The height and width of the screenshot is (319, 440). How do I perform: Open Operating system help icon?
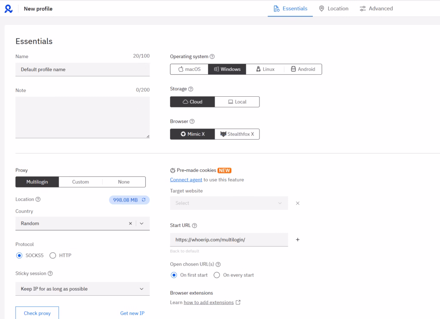tap(212, 56)
